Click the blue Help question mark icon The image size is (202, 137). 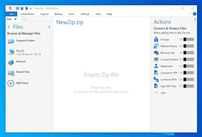195,14
